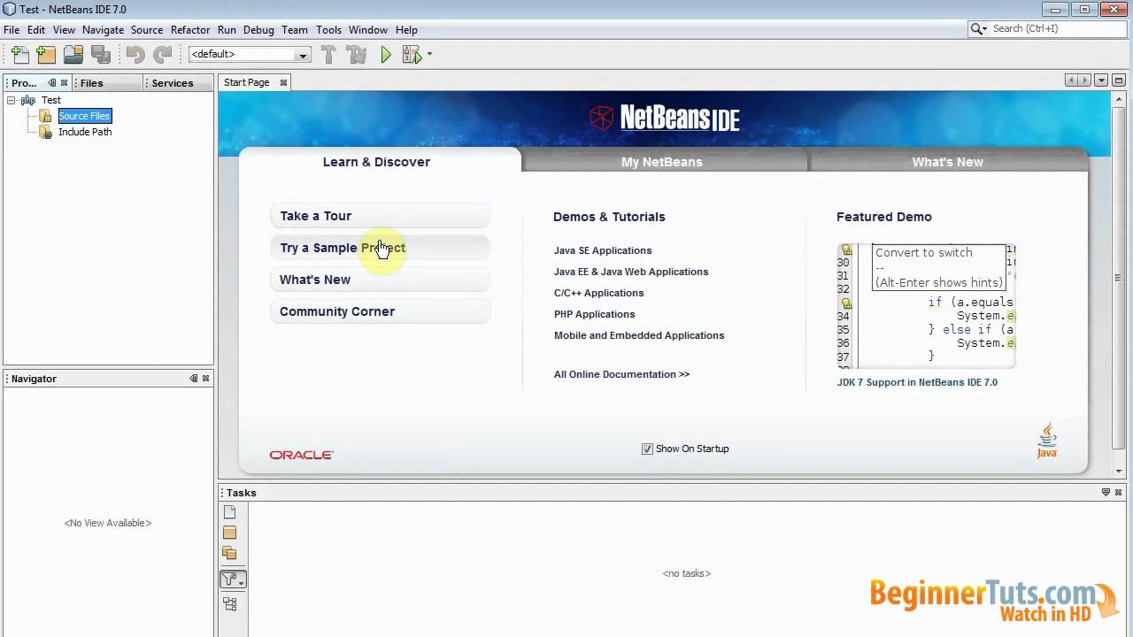Open the Navigate menu
The width and height of the screenshot is (1133, 637).
click(103, 29)
